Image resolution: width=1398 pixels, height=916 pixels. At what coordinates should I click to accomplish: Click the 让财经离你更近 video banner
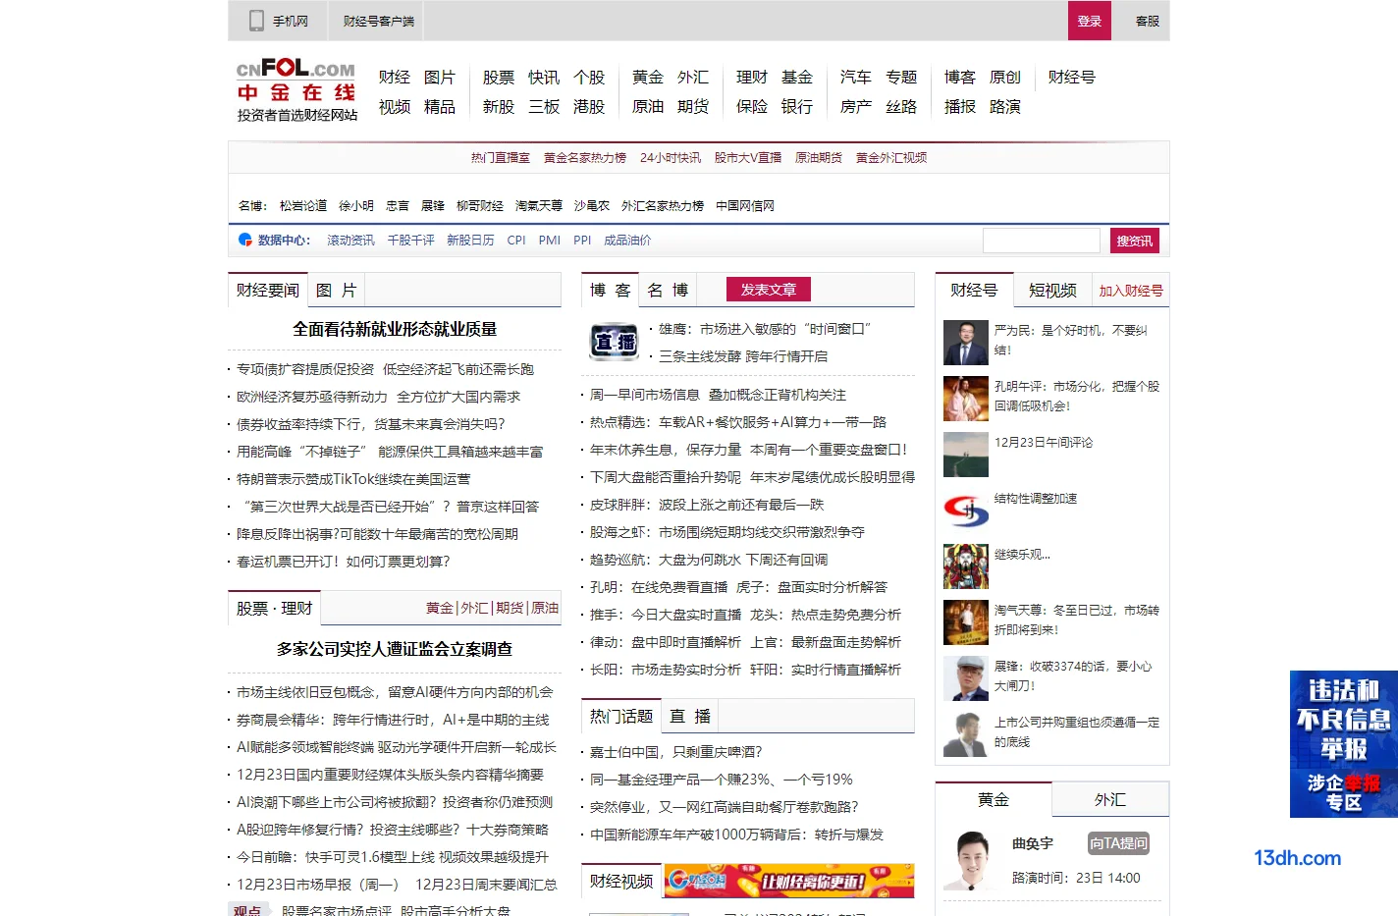[x=789, y=881]
